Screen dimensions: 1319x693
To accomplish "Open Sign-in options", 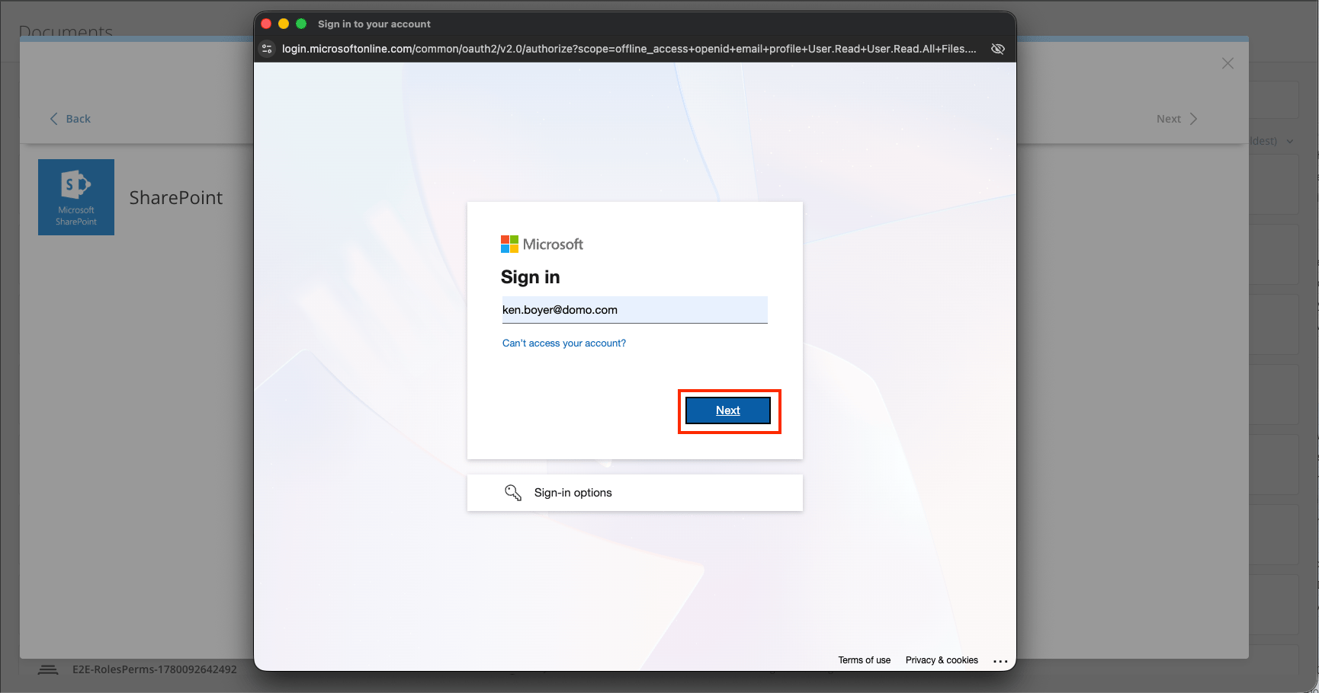I will click(634, 493).
